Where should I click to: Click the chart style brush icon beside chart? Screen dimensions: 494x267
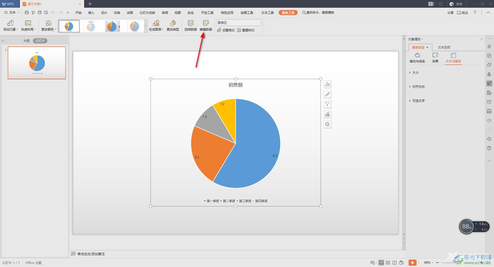coord(327,94)
